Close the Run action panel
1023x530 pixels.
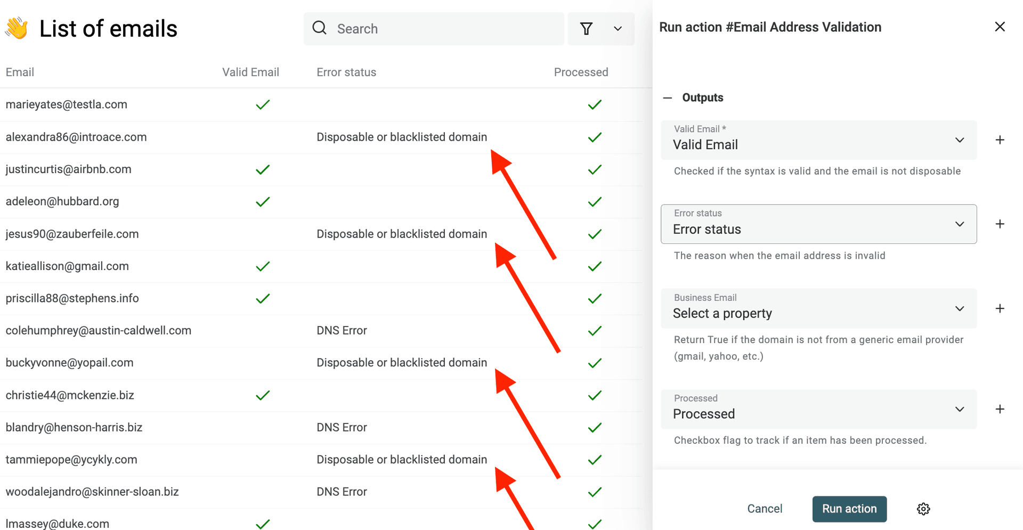point(1000,27)
